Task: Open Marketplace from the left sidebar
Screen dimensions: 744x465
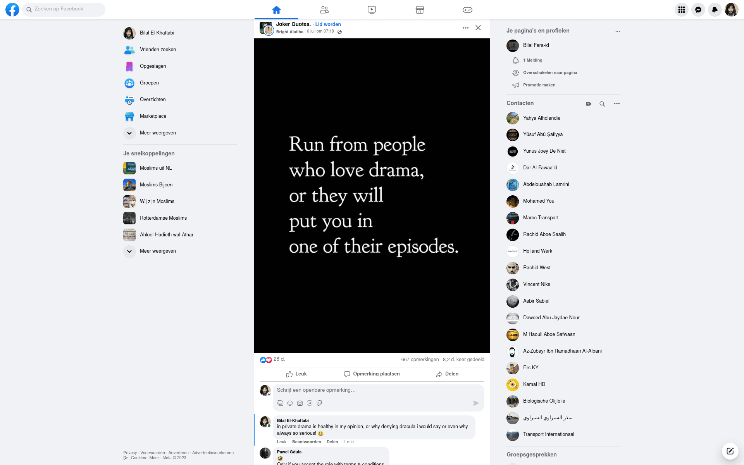Action: pyautogui.click(x=180, y=116)
